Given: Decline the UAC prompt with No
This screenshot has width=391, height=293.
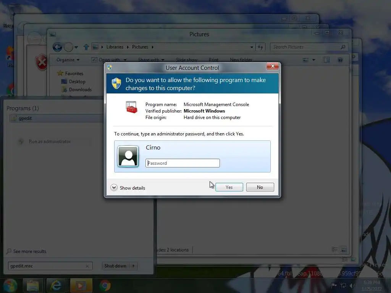Looking at the screenshot, I should [x=260, y=187].
